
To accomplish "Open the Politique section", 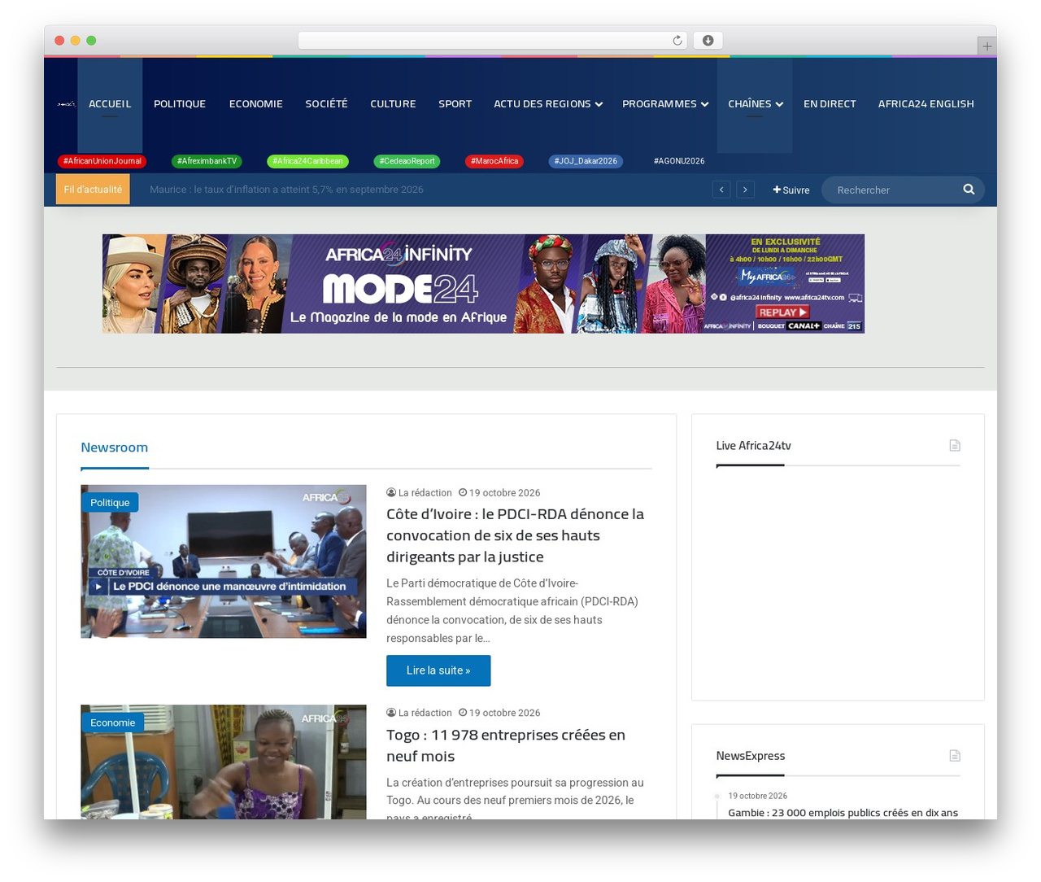I will point(180,104).
